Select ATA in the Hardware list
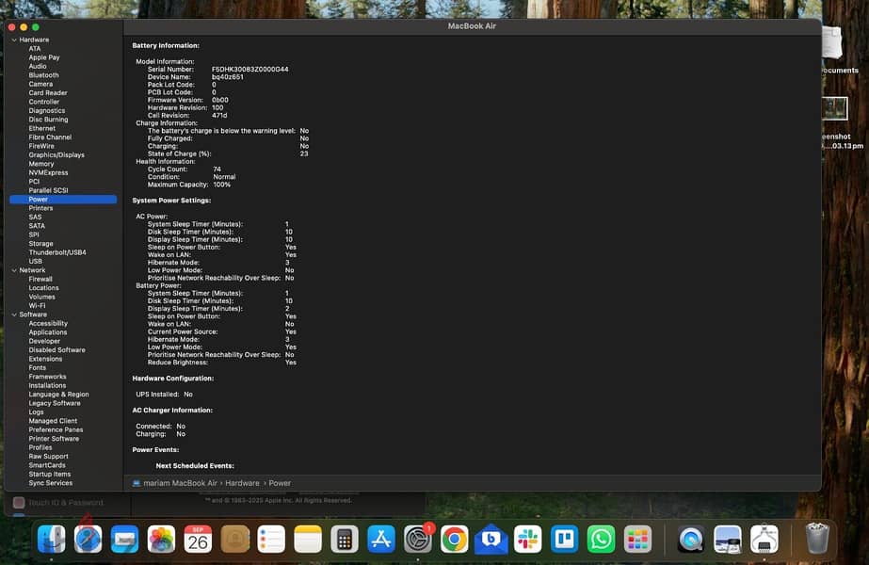The height and width of the screenshot is (565, 869). coord(34,49)
